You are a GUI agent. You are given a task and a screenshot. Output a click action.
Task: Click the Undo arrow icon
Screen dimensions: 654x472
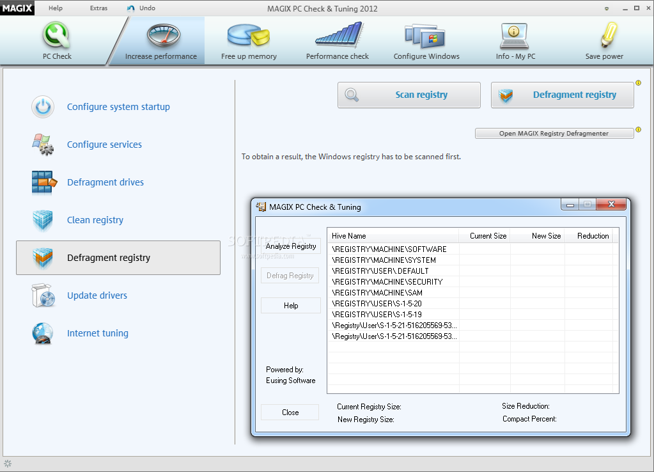click(x=131, y=8)
